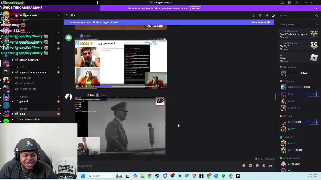The image size is (321, 180).
Task: Open the sticker picker
Action: click(x=257, y=166)
